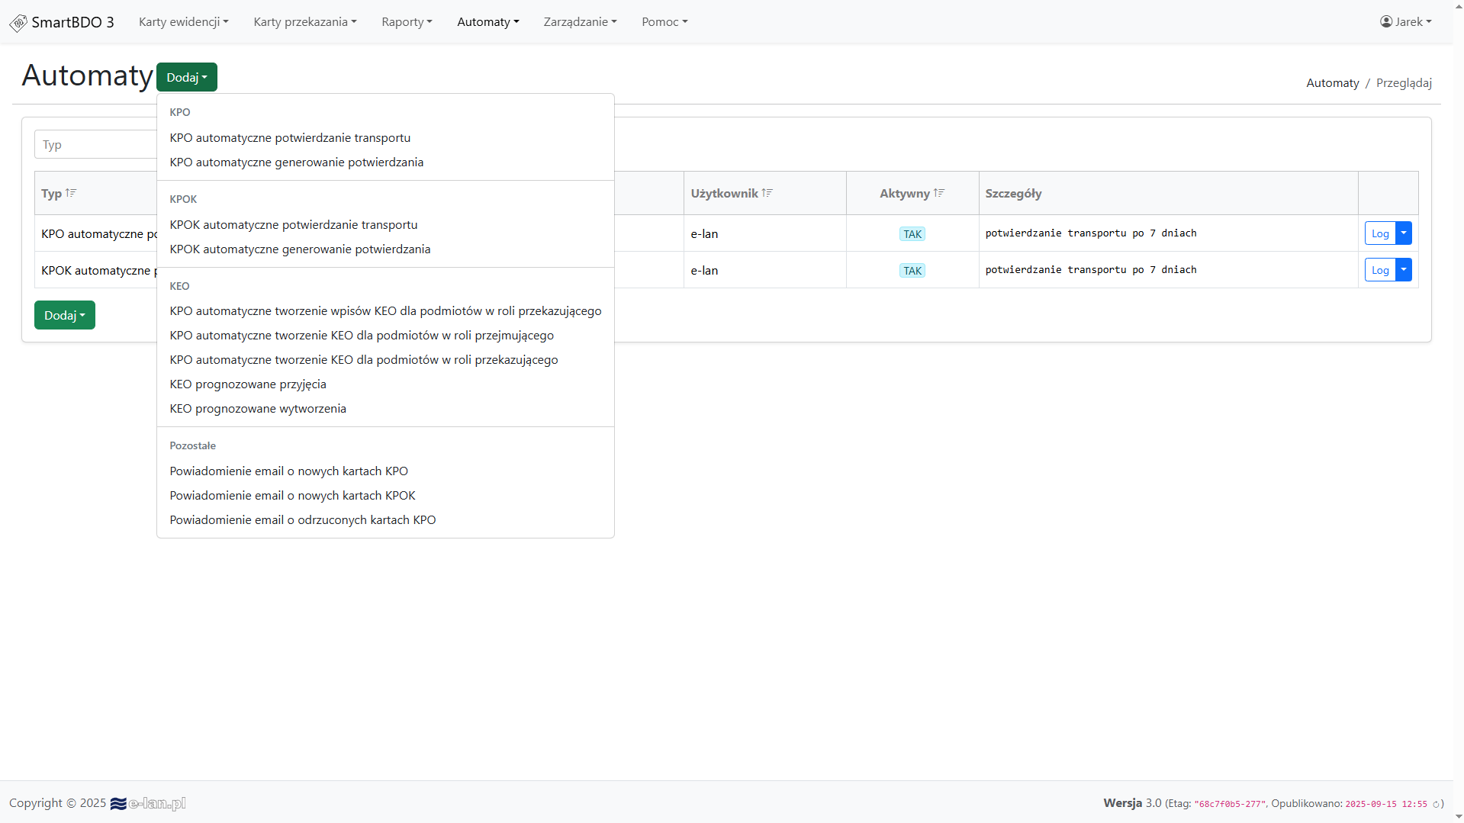Image resolution: width=1464 pixels, height=823 pixels.
Task: Select KPO automatyczne generowanie potwierdzania
Action: pos(296,162)
